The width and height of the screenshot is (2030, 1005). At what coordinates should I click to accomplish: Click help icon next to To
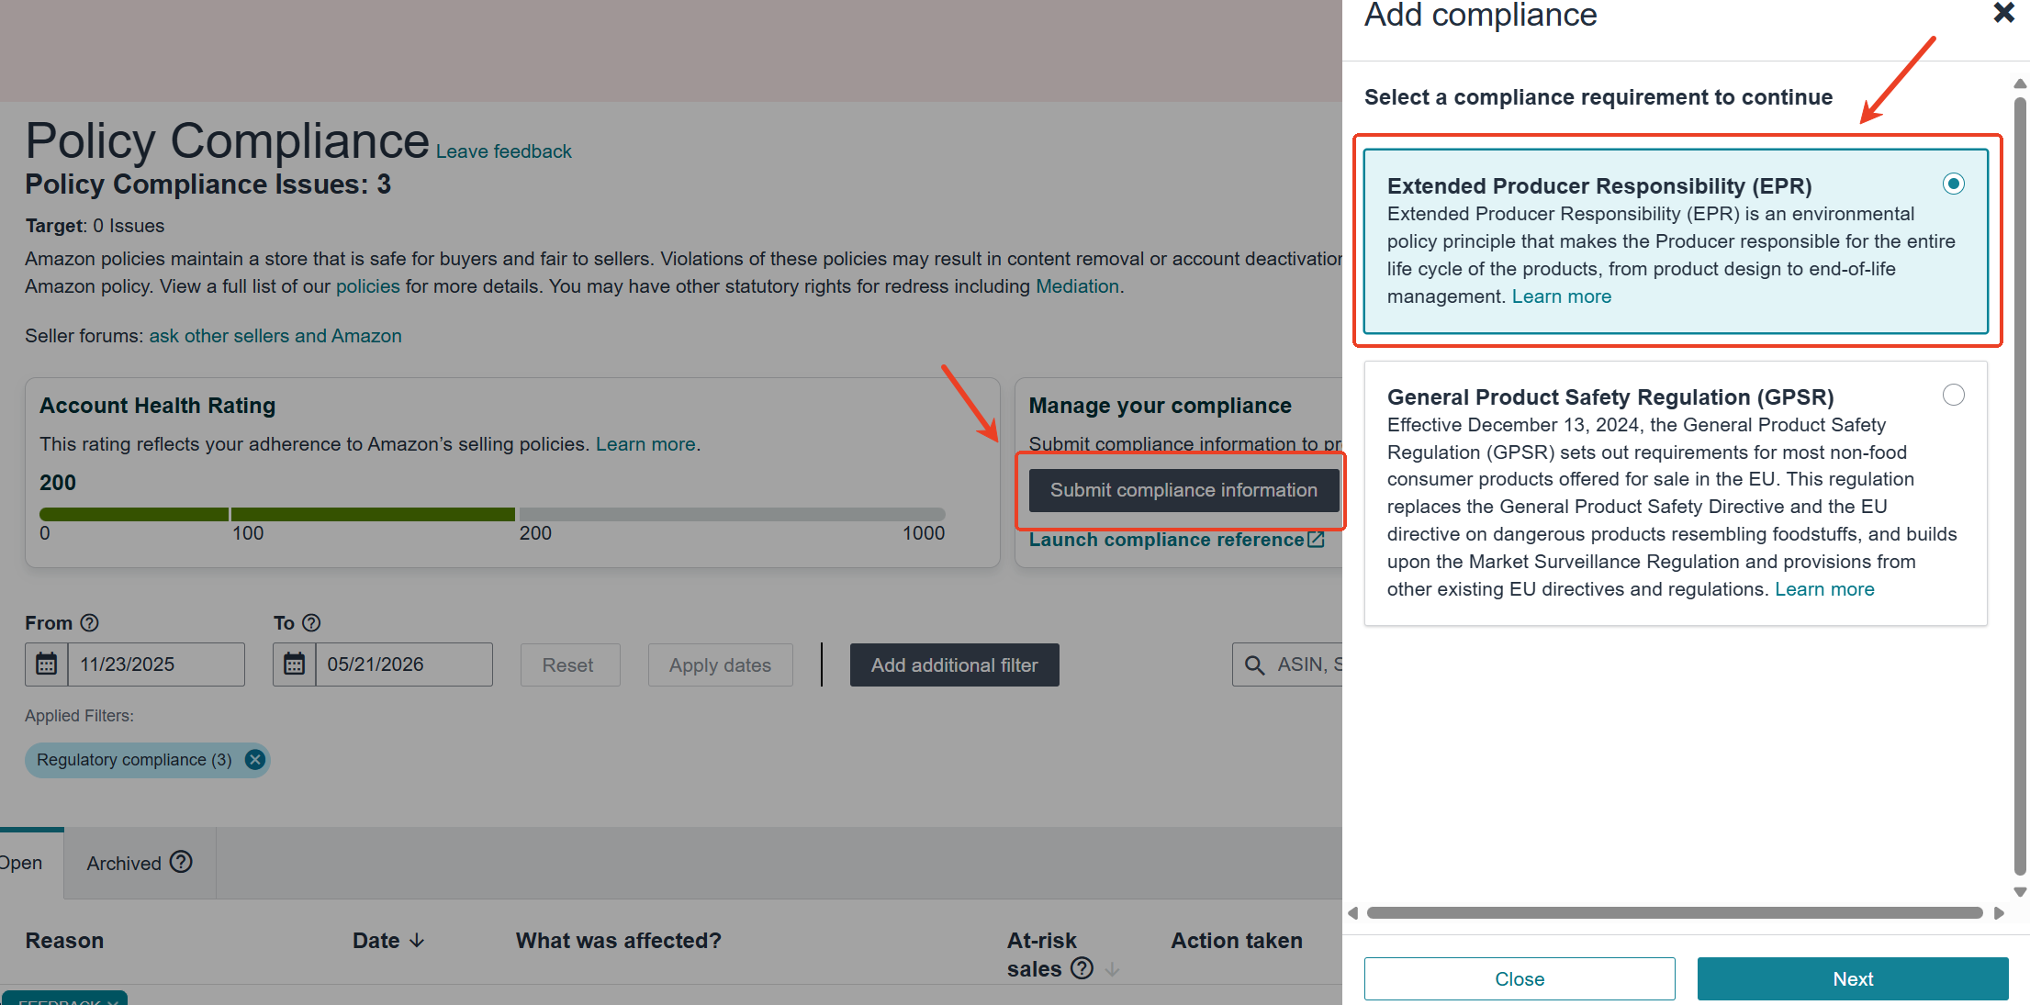311,623
